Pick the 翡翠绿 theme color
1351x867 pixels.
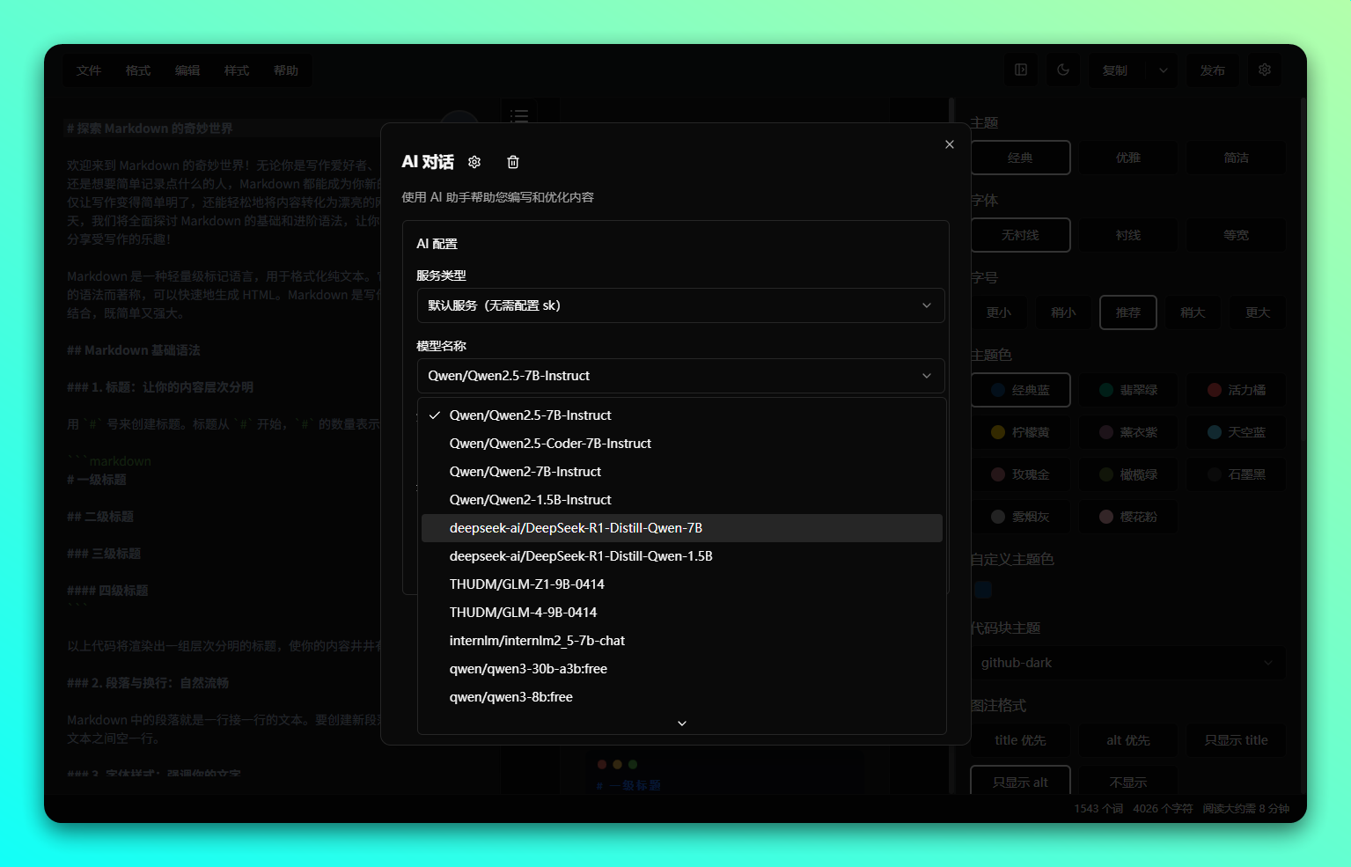tap(1128, 390)
